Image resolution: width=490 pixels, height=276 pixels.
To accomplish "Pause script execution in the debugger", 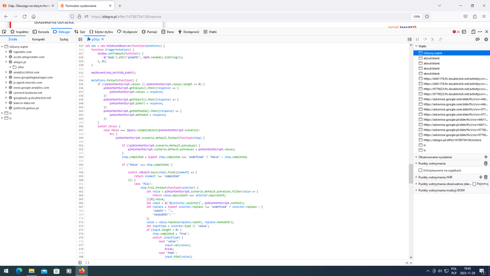I will (417, 39).
